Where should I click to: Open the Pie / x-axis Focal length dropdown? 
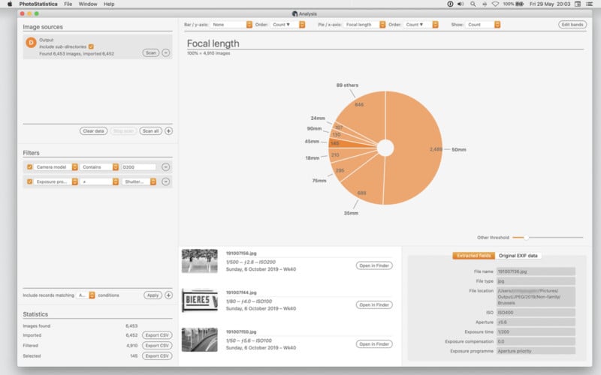pos(364,25)
